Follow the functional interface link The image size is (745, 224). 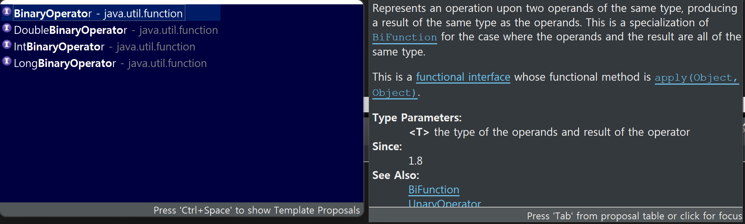coord(463,77)
